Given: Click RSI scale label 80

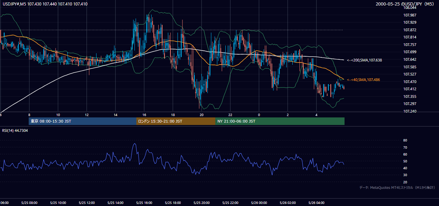Looking at the screenshot, I should coord(405,140).
